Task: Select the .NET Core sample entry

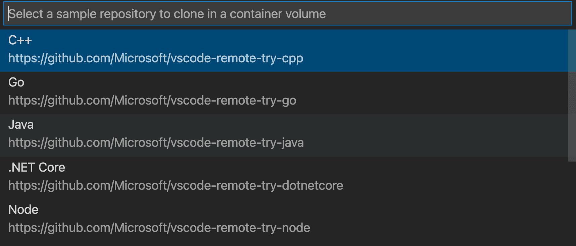Action: (284, 177)
